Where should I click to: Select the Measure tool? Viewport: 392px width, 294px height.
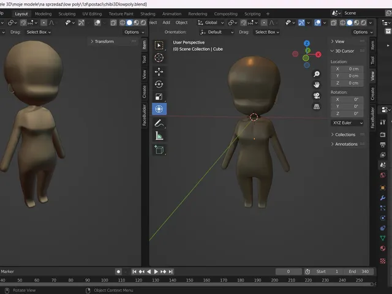159,136
